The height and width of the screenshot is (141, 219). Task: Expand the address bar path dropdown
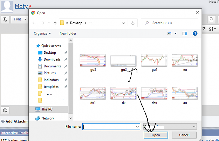(123, 23)
